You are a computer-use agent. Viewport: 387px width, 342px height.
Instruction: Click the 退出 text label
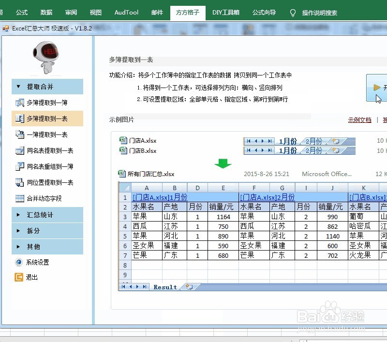(x=32, y=277)
